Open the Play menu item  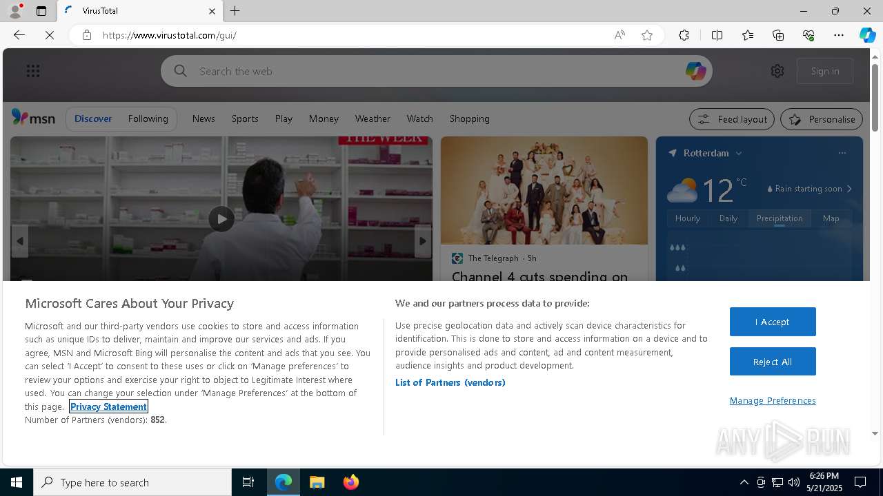284,118
